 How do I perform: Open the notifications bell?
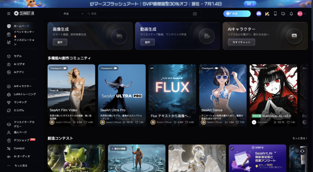tap(291, 13)
